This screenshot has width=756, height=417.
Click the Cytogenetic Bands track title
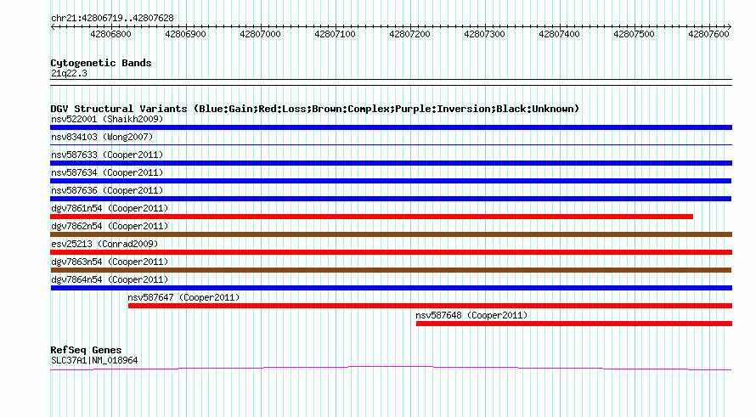pos(101,63)
